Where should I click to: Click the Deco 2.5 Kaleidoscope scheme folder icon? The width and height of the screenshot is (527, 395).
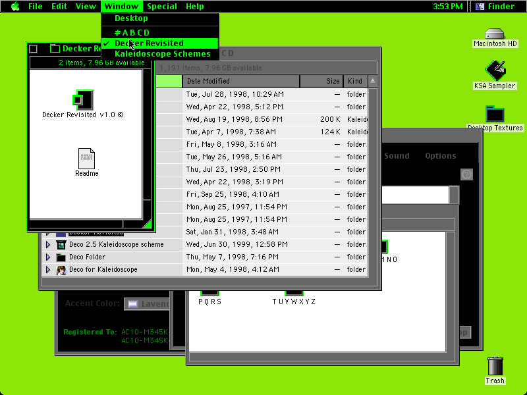click(61, 245)
